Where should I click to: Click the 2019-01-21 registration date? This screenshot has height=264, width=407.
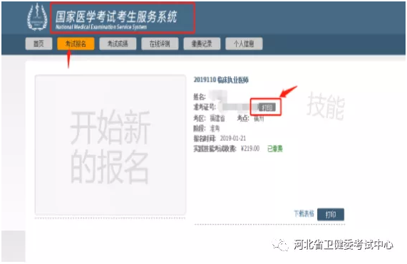click(x=233, y=138)
